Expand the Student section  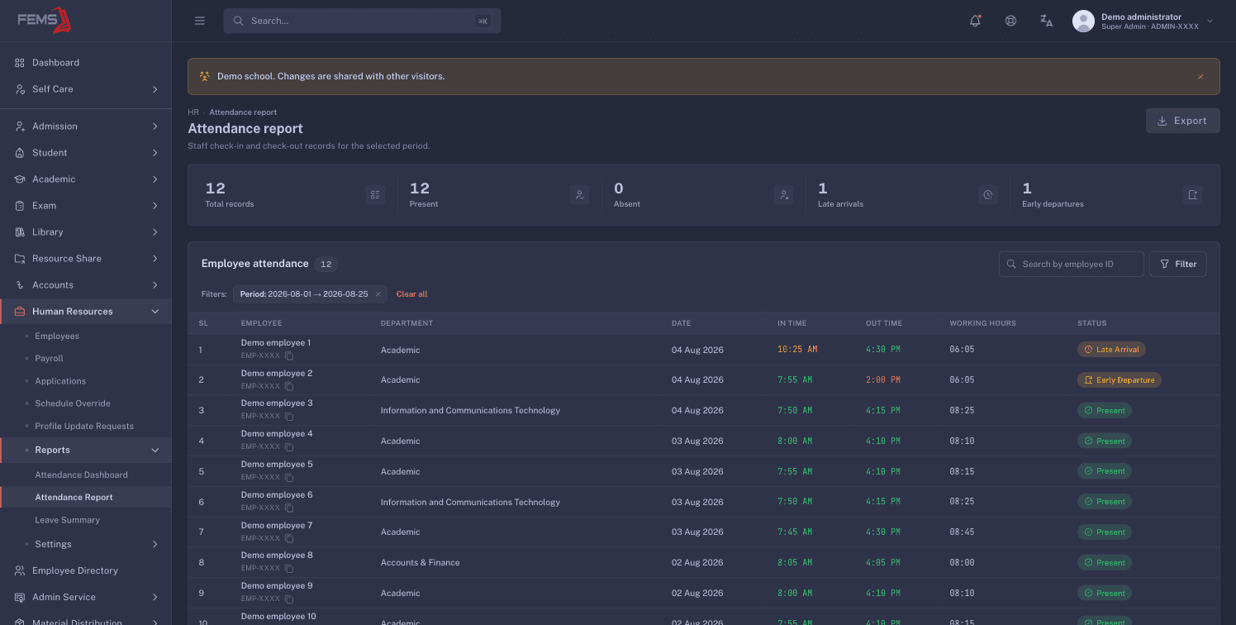[86, 153]
